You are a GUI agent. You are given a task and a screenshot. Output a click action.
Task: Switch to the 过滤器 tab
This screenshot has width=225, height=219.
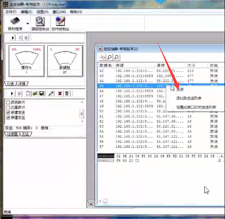(x=12, y=134)
